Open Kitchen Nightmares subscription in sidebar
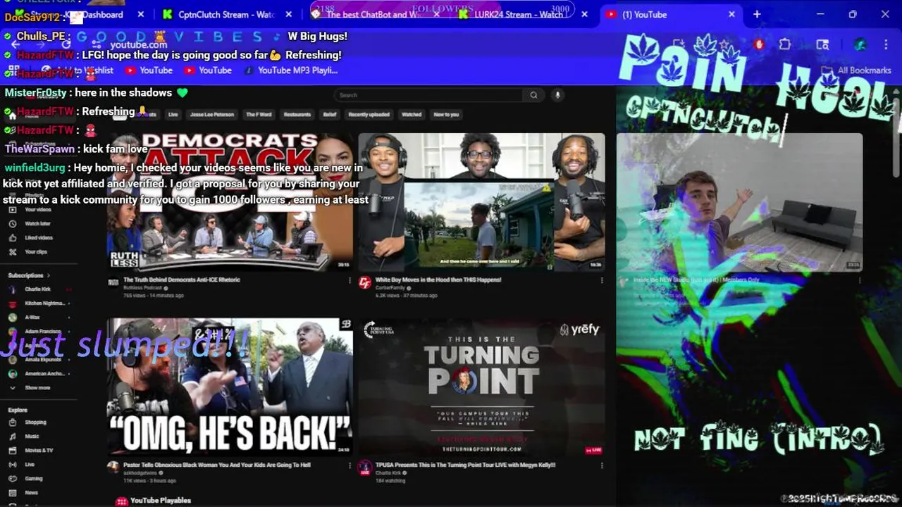This screenshot has height=507, width=902. click(x=39, y=303)
